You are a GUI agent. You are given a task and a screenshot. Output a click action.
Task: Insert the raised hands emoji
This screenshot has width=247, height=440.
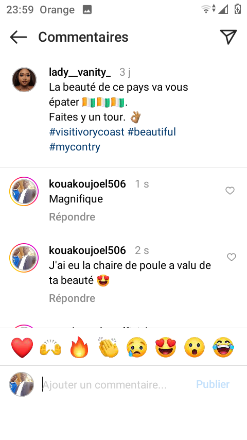pyautogui.click(x=50, y=347)
